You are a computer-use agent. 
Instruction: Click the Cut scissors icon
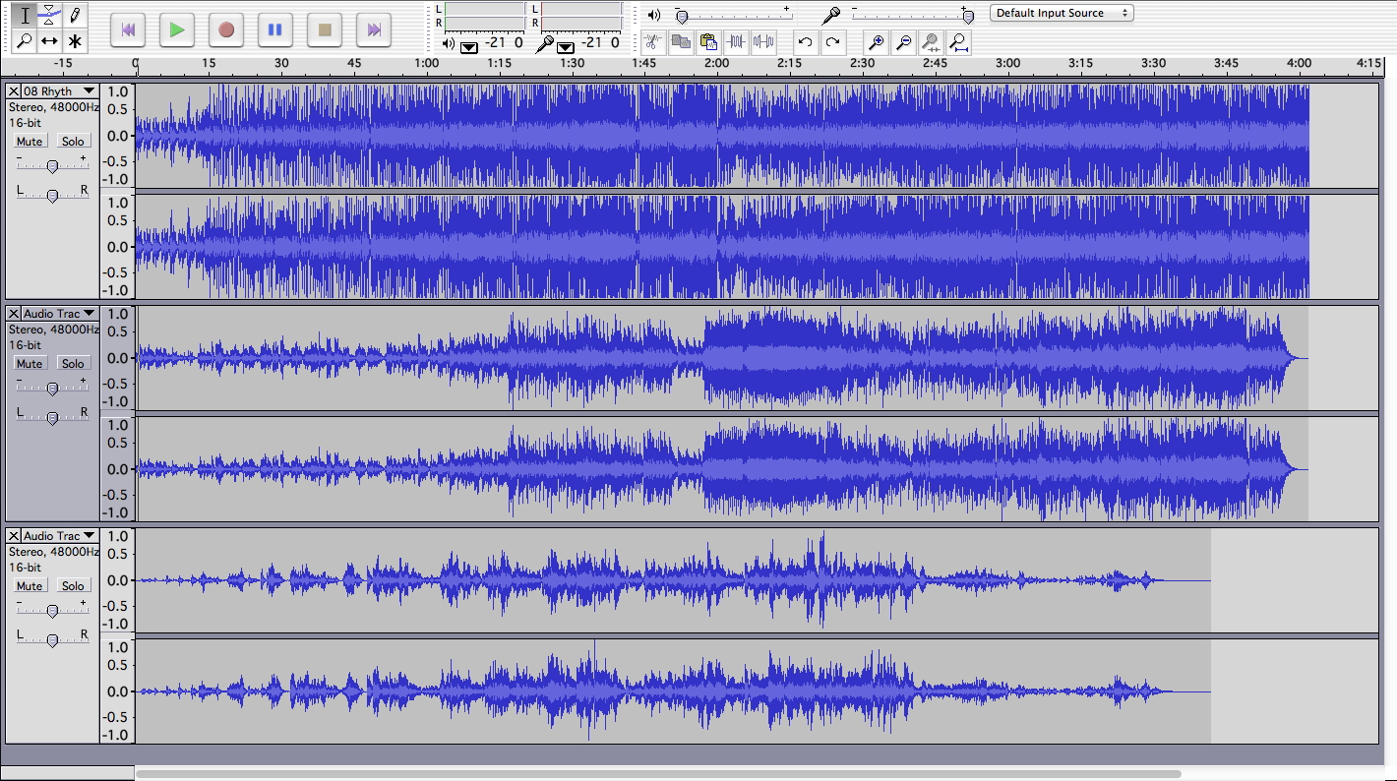652,41
